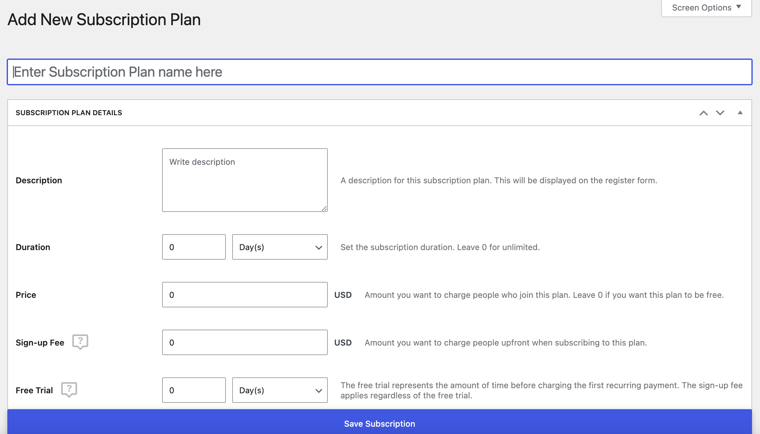Click the Save Subscription button

(379, 423)
